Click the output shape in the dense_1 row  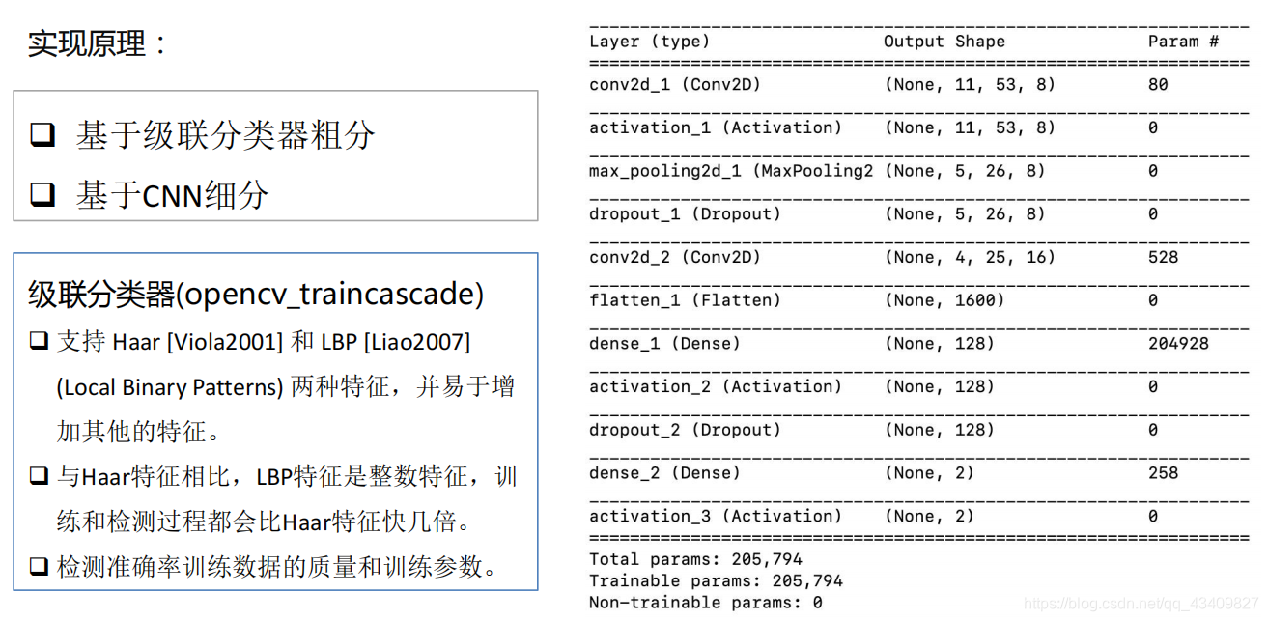click(x=939, y=344)
